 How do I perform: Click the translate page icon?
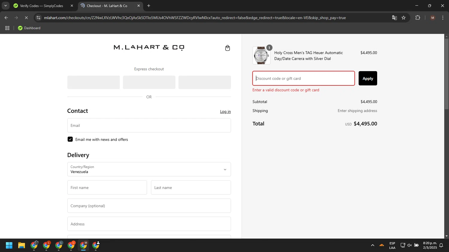pyautogui.click(x=395, y=18)
